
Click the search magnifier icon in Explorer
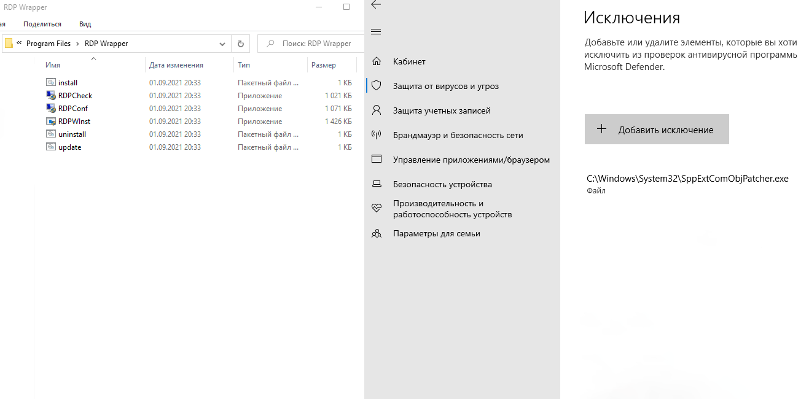click(x=270, y=44)
